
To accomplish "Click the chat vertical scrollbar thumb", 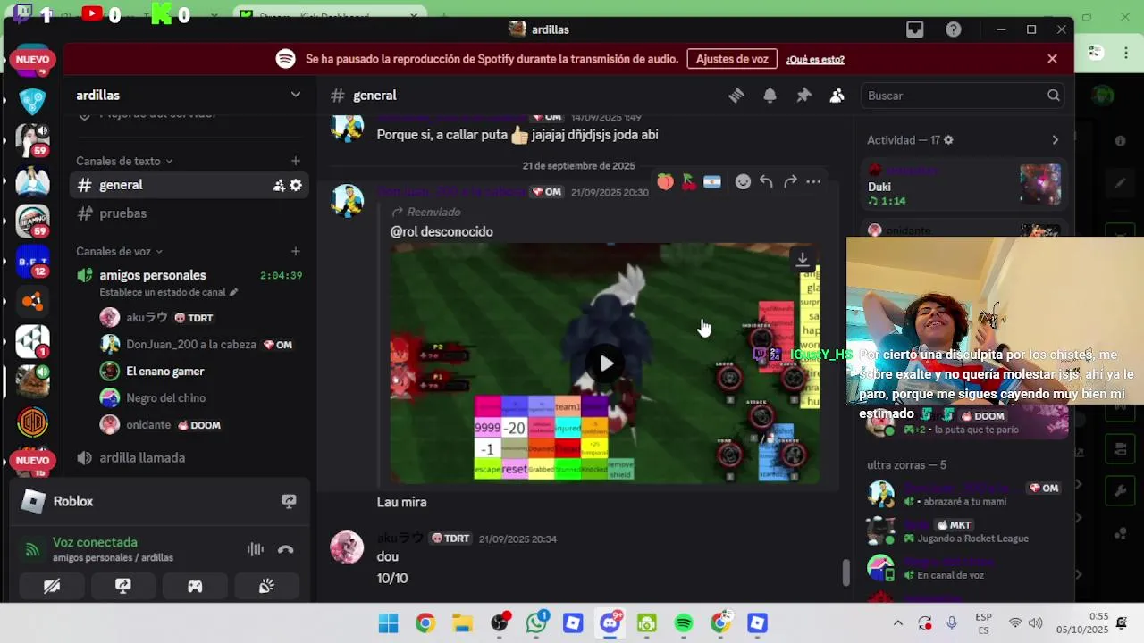I will (845, 572).
